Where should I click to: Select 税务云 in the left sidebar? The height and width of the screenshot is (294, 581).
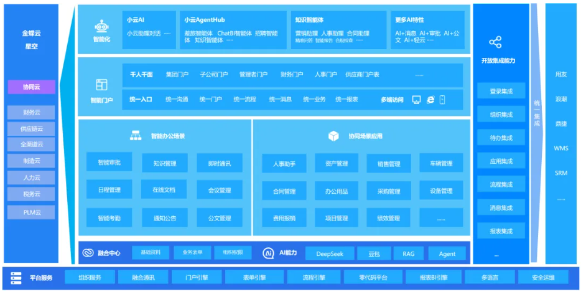(32, 194)
